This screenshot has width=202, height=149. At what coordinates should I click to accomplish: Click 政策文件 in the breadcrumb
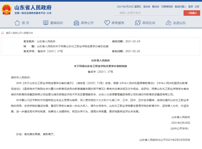[x=28, y=33]
